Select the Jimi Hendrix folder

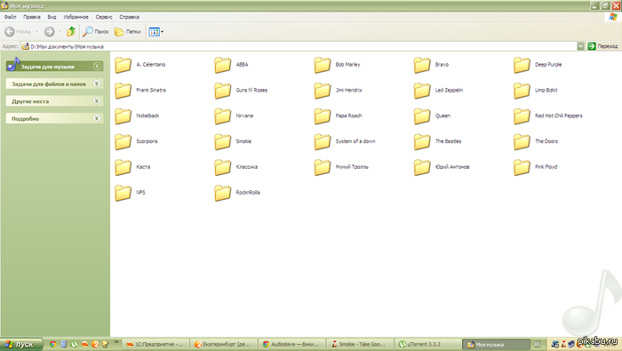coord(338,91)
